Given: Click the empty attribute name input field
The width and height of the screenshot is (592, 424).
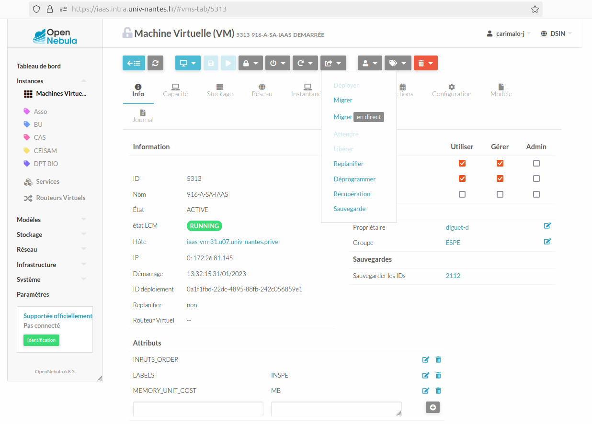Looking at the screenshot, I should (x=198, y=409).
